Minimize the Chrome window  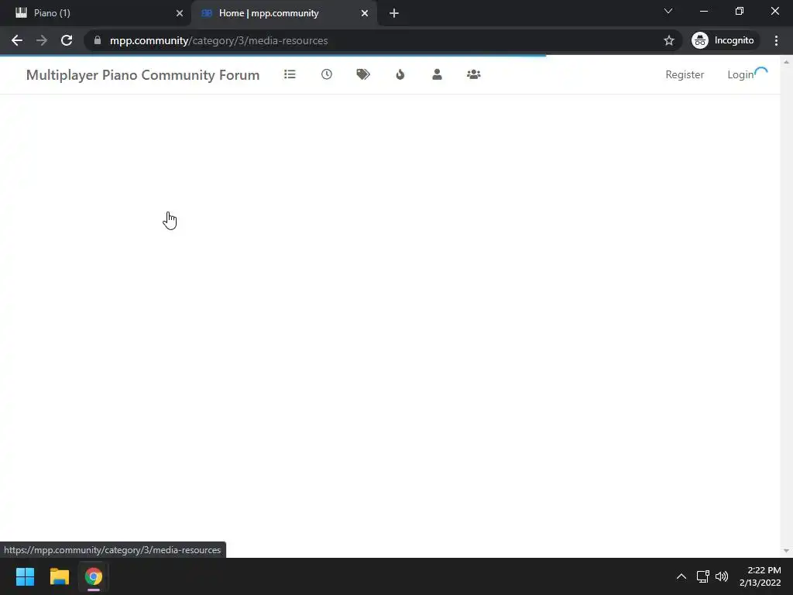(703, 11)
